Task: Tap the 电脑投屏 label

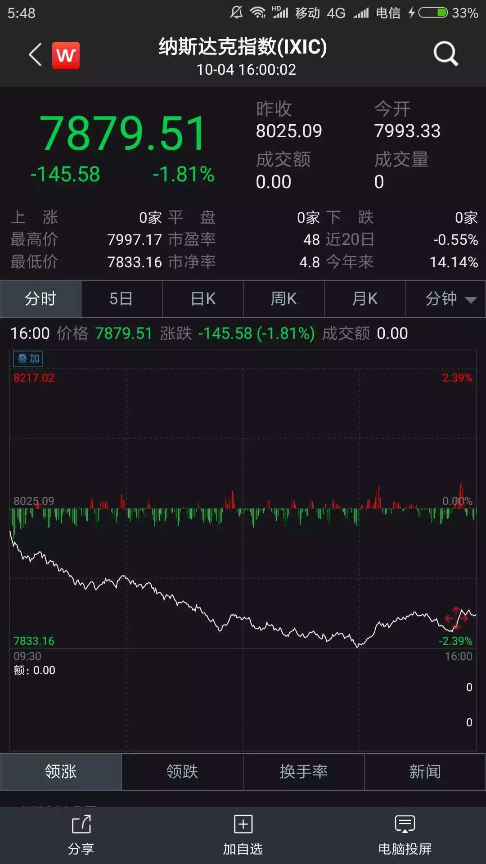Action: [x=405, y=849]
